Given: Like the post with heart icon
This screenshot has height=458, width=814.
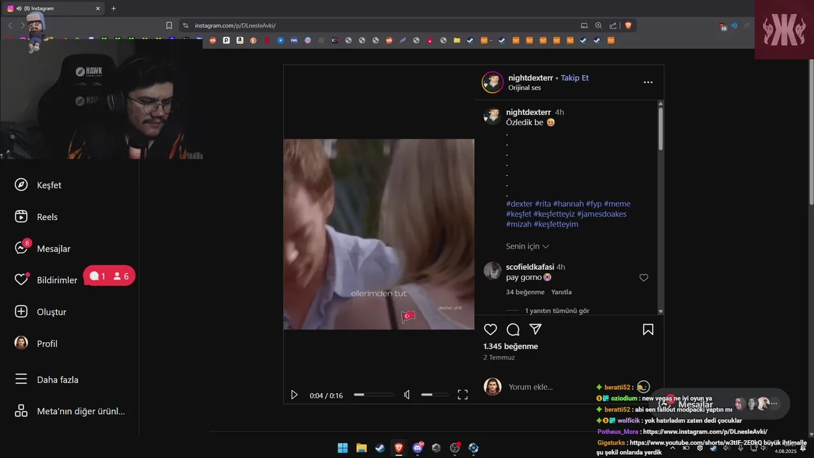Looking at the screenshot, I should pos(490,330).
